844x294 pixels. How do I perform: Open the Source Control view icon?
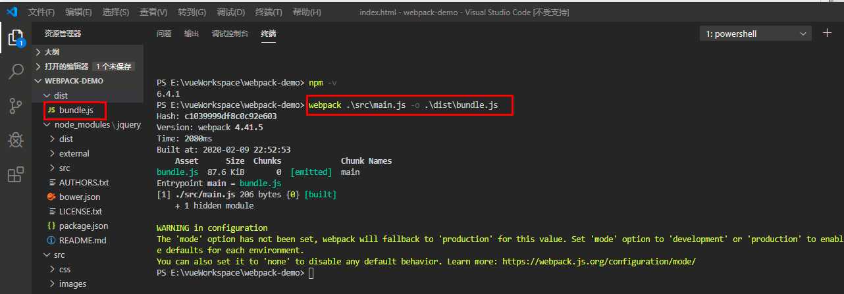click(15, 105)
